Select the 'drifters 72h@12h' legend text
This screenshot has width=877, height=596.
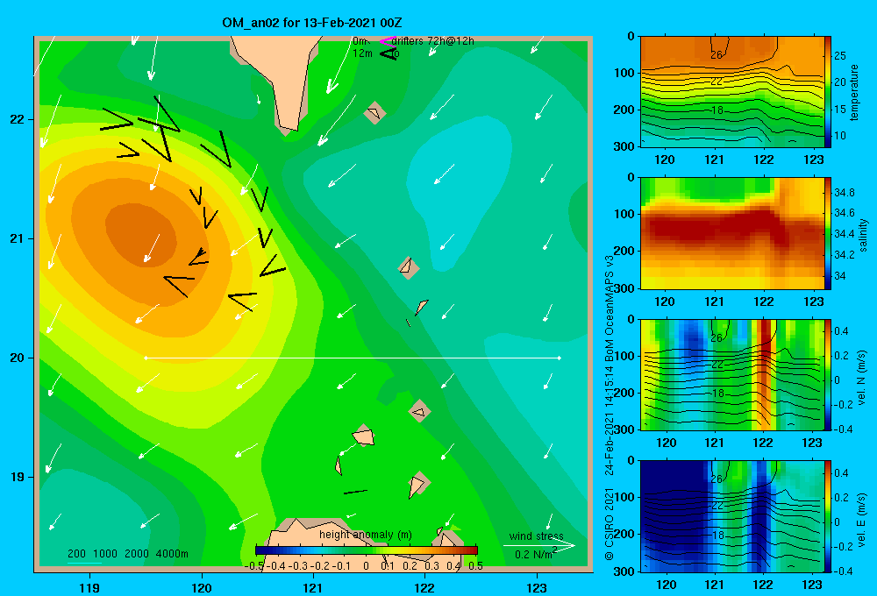pyautogui.click(x=432, y=41)
